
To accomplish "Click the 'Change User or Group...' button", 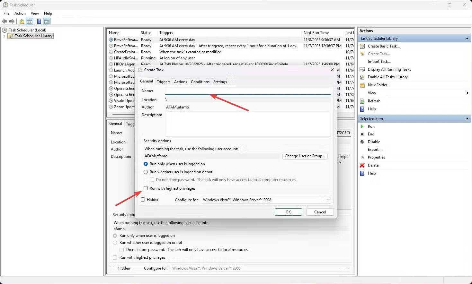I will click(x=305, y=156).
